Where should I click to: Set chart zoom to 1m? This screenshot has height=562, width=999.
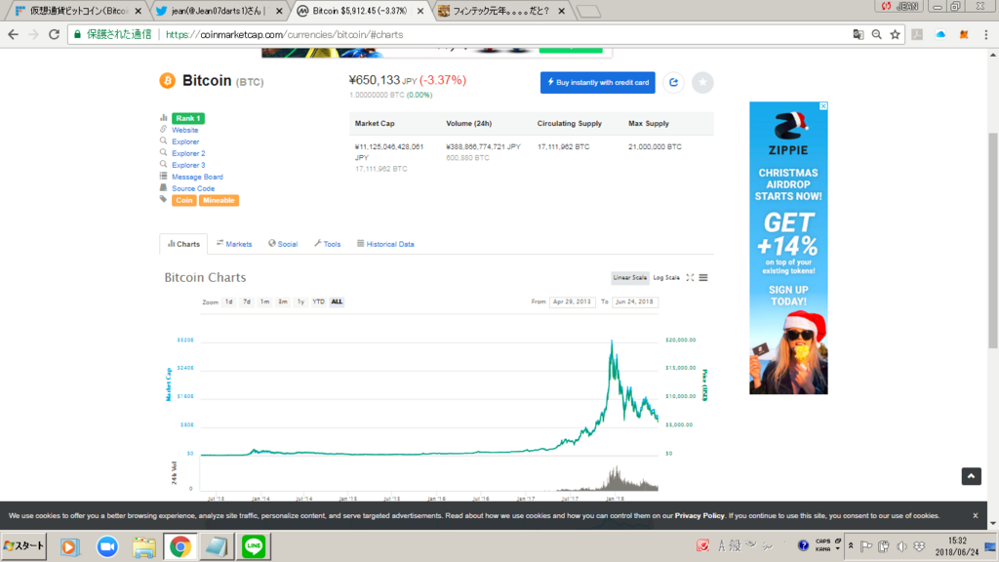click(x=264, y=302)
